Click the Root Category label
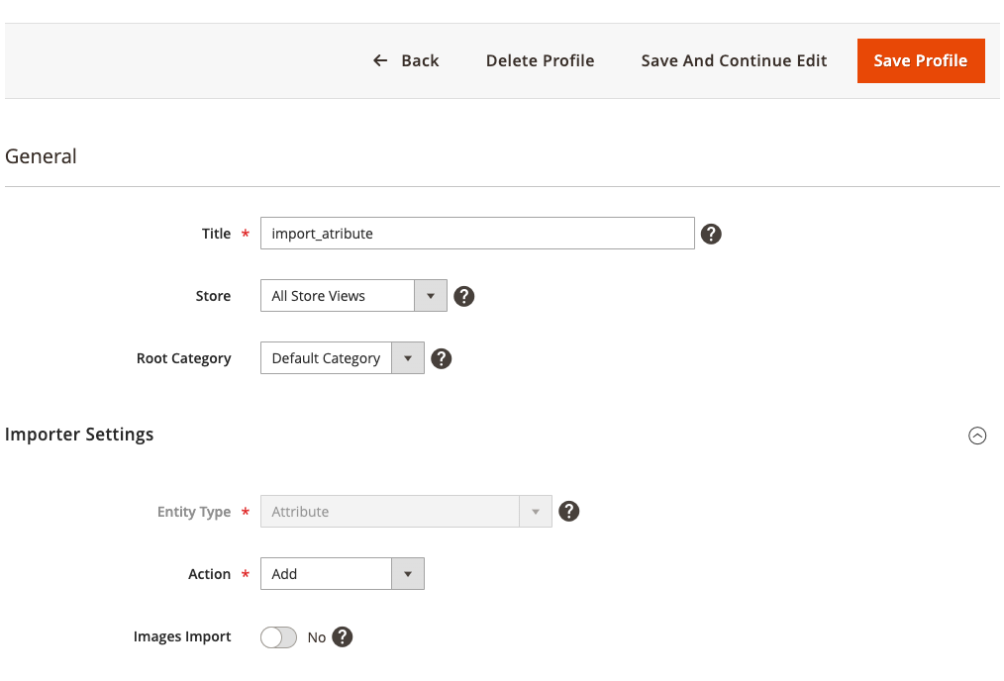The height and width of the screenshot is (681, 1004). point(184,358)
